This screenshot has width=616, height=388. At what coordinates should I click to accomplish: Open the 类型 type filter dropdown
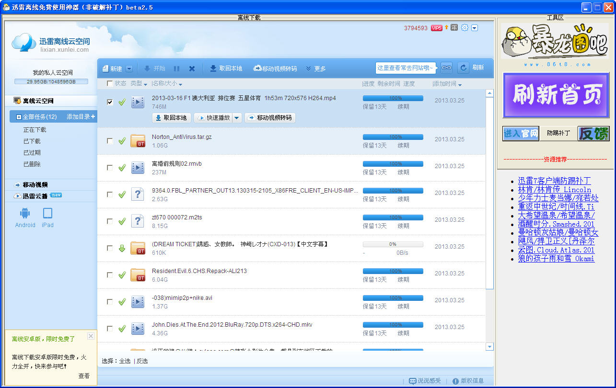(139, 83)
